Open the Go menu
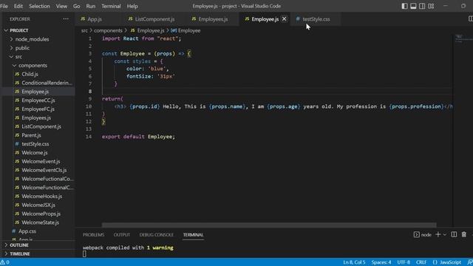 tap(77, 6)
